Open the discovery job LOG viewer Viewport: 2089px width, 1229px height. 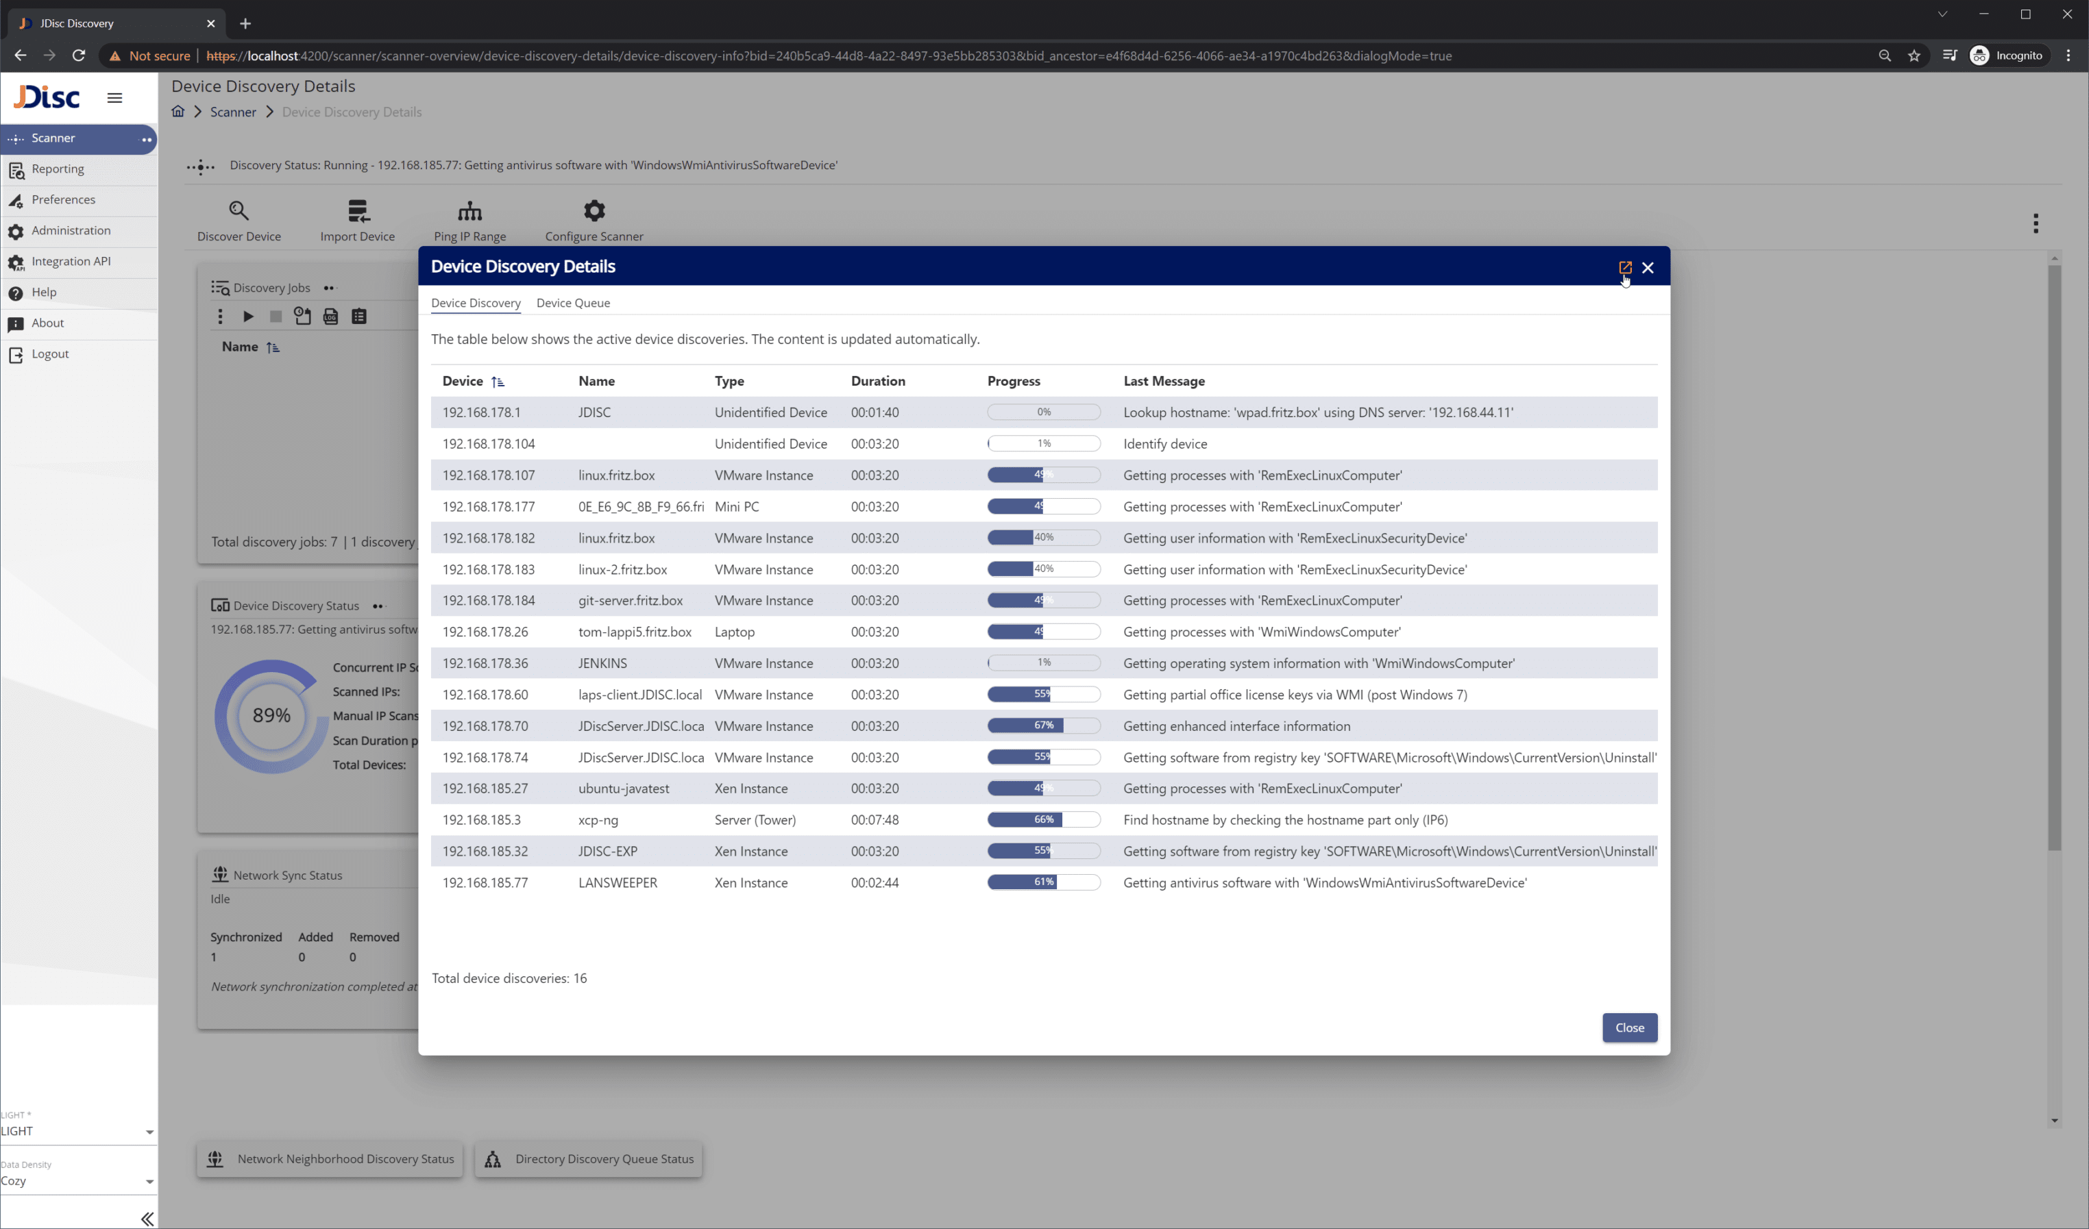(331, 316)
